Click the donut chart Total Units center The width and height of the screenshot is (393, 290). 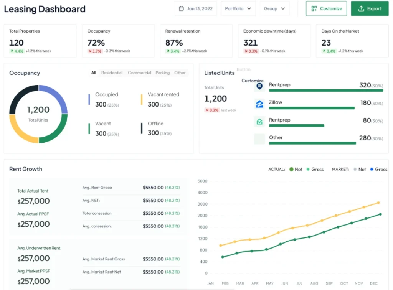(38, 114)
